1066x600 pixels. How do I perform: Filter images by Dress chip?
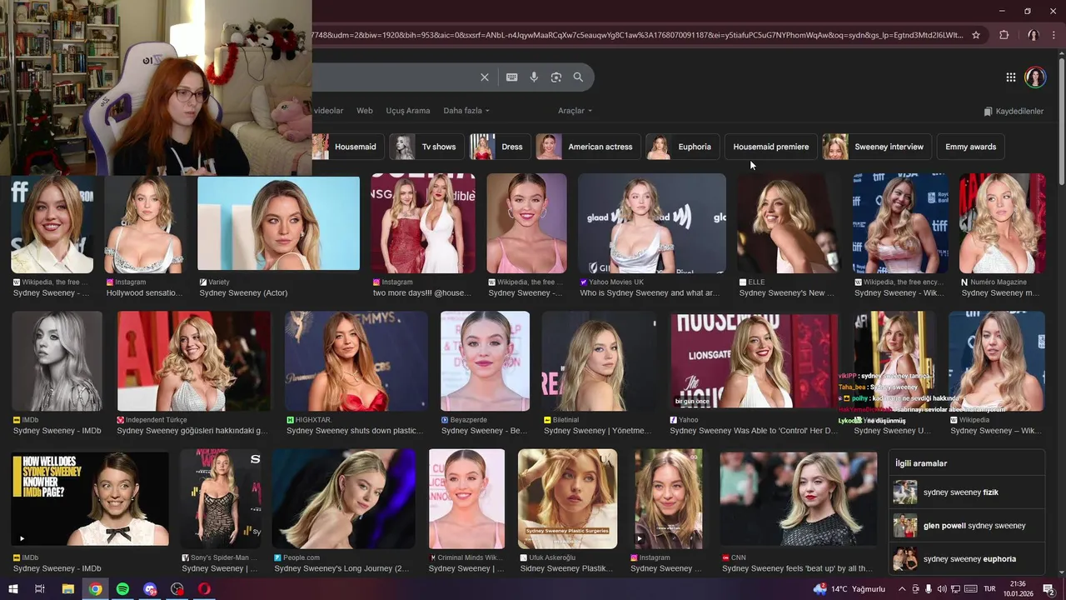click(501, 147)
